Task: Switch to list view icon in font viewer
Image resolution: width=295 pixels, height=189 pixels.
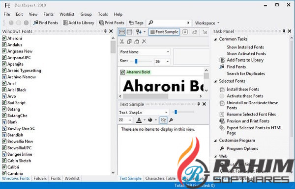Action: coord(122,32)
